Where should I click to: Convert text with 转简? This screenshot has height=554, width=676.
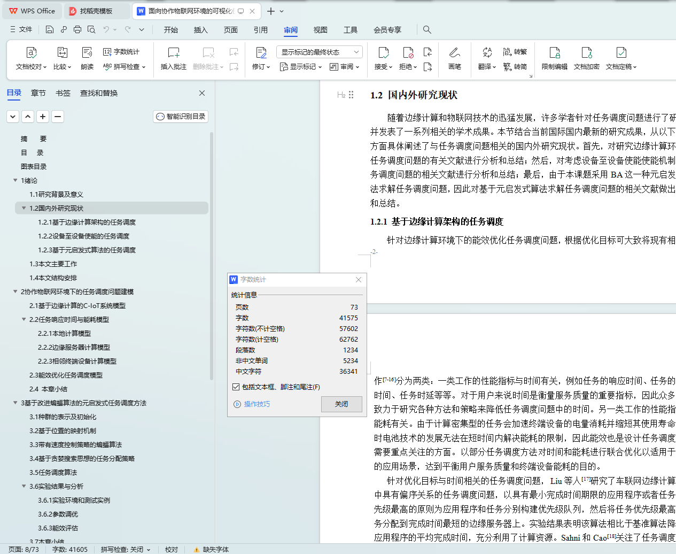click(515, 67)
